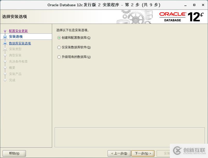Close the installer window

pos(203,5)
